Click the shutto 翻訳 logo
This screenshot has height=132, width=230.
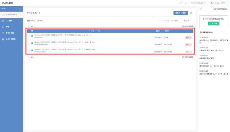(7, 3)
